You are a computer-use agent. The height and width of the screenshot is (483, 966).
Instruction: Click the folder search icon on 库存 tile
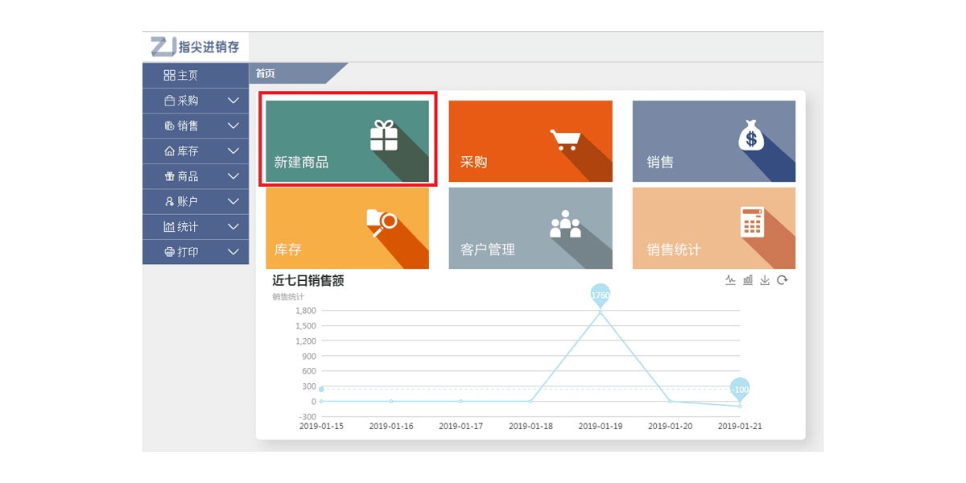[382, 222]
